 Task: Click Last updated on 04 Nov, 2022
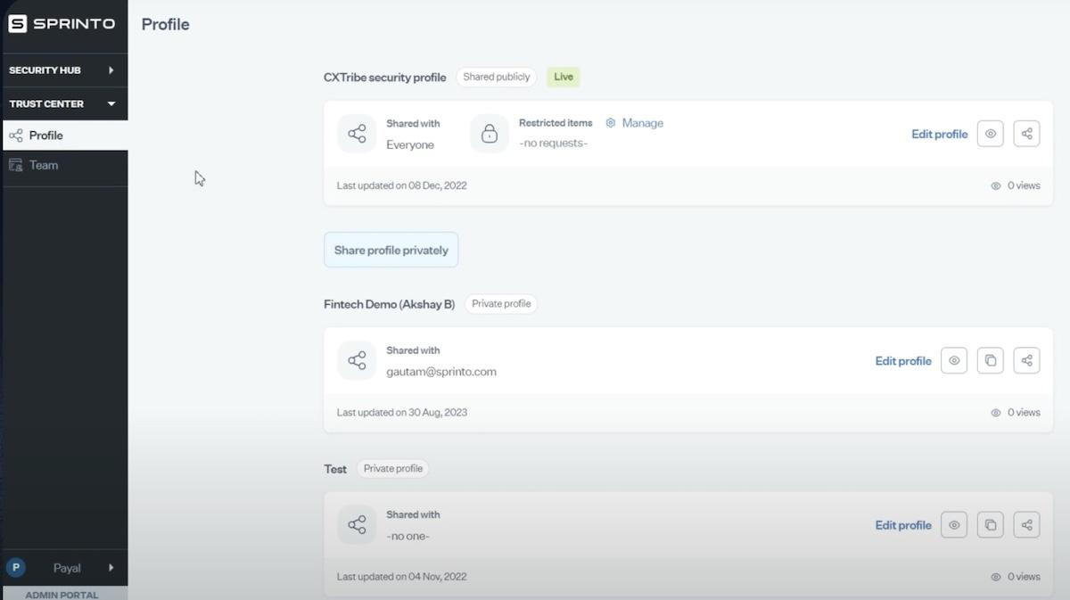[402, 576]
